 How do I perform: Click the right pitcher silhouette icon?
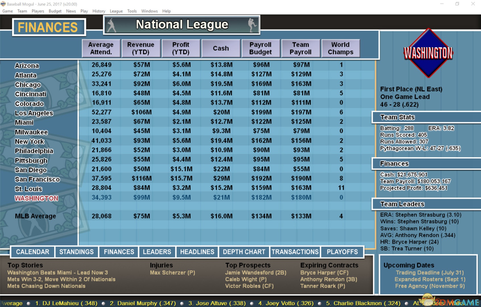pyautogui.click(x=251, y=25)
